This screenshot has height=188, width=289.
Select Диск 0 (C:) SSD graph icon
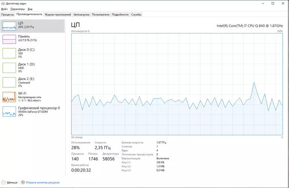pos(9,53)
